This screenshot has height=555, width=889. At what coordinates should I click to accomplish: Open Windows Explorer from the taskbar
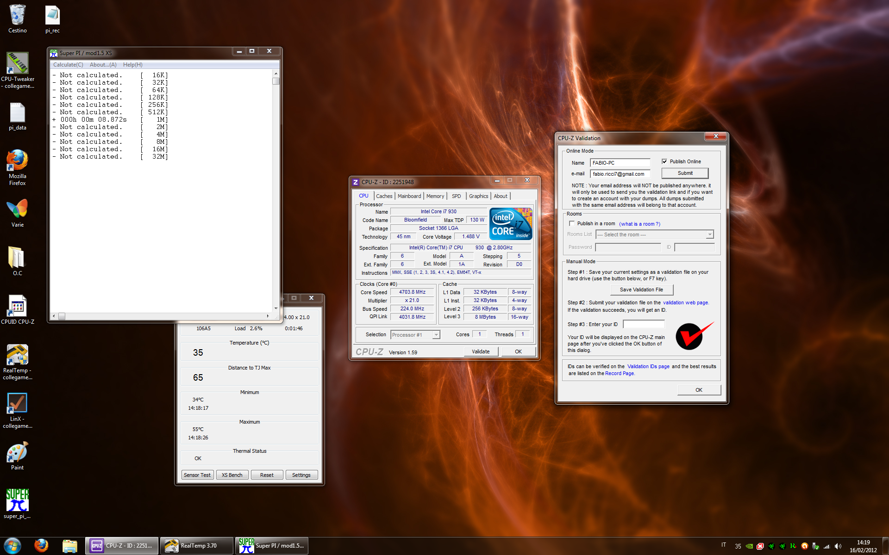pos(69,546)
